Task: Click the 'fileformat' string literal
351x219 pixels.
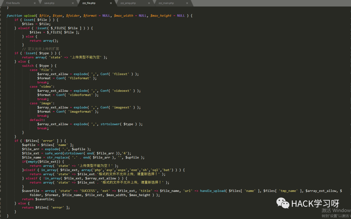Action: click(x=80, y=78)
